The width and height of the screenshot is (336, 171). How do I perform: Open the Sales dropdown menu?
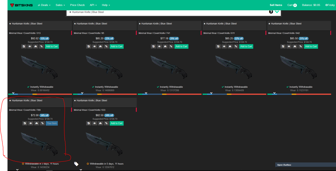[x=60, y=5]
